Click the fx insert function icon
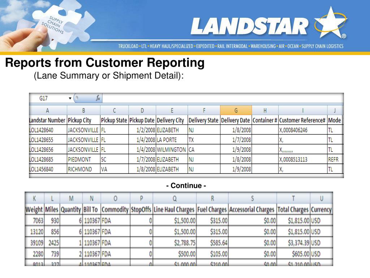 coord(98,98)
